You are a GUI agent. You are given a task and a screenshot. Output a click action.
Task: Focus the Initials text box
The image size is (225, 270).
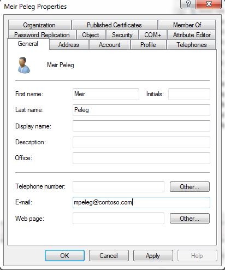click(189, 94)
